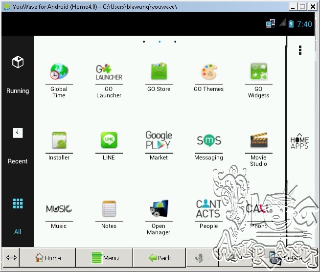This screenshot has width=320, height=272.
Task: Click the Rotate screen button
Action: point(285,258)
